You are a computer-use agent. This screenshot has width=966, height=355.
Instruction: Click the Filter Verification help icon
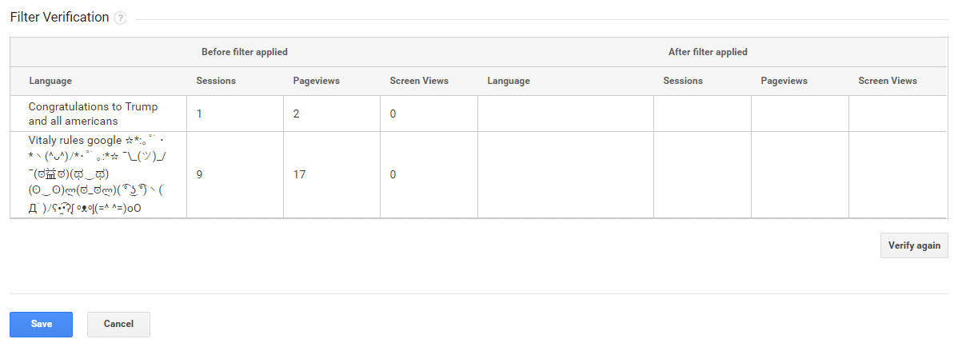click(120, 18)
